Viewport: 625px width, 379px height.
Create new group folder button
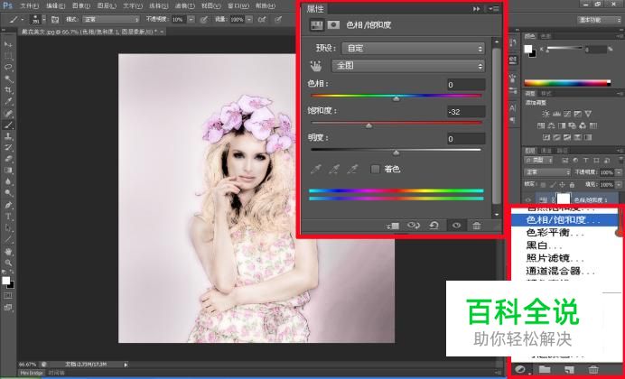(x=545, y=370)
